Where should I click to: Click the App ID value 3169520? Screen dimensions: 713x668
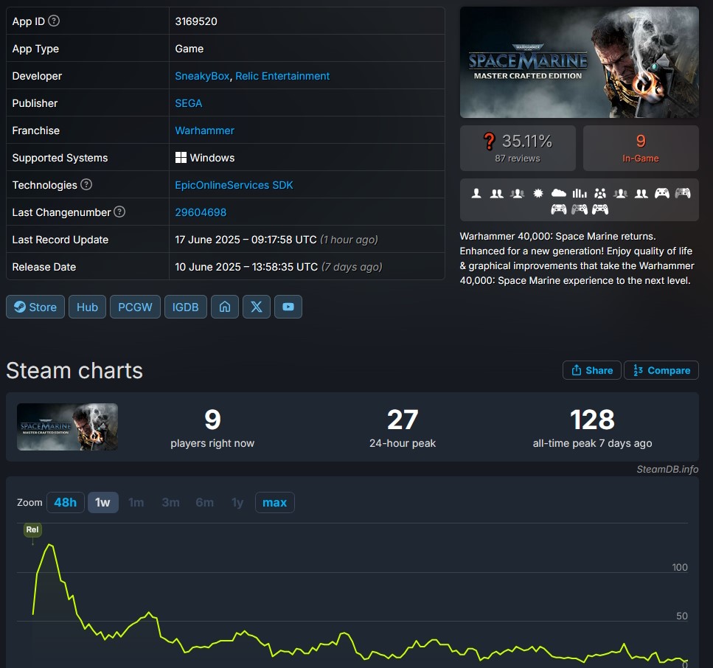196,21
